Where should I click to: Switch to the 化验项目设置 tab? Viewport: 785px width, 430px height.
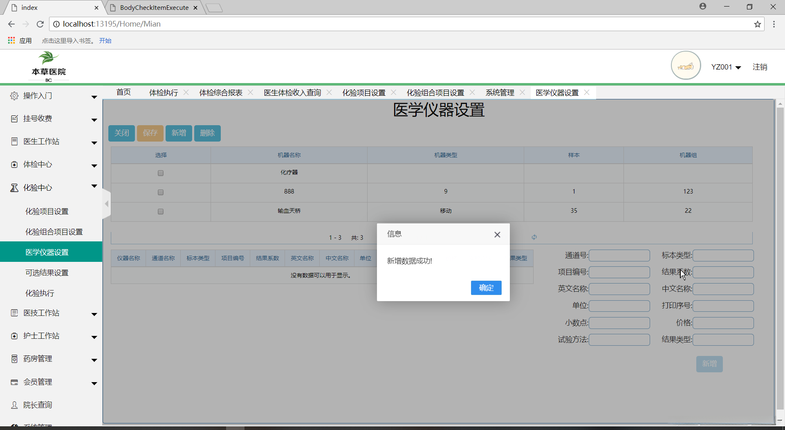pyautogui.click(x=363, y=93)
